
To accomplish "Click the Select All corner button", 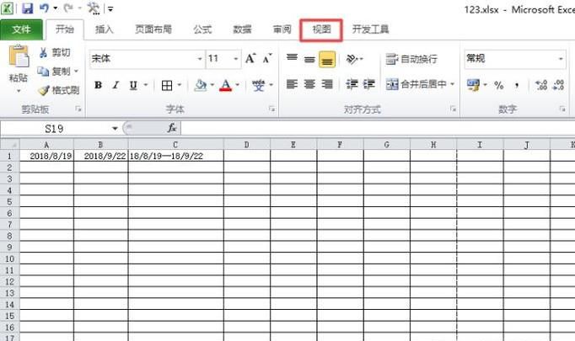I will click(x=10, y=144).
